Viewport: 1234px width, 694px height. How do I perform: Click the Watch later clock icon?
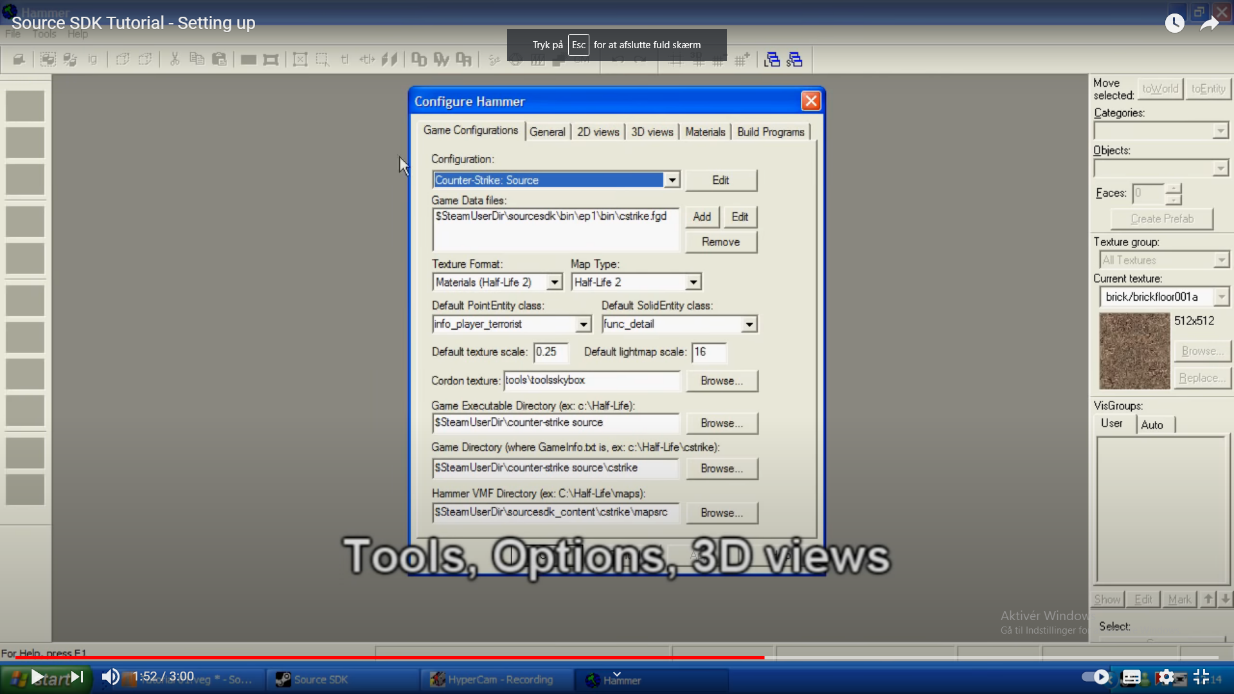pyautogui.click(x=1174, y=24)
